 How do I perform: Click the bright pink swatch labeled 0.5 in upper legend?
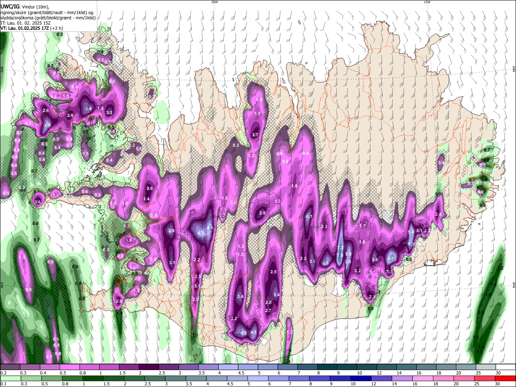[69, 367]
